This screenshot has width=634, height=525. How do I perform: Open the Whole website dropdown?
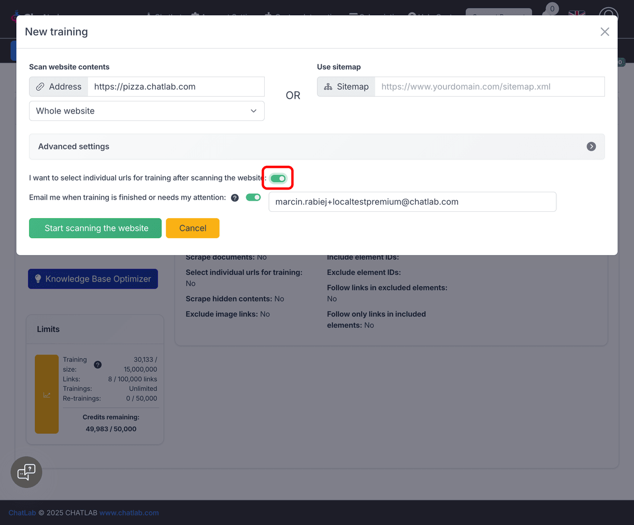click(x=146, y=111)
